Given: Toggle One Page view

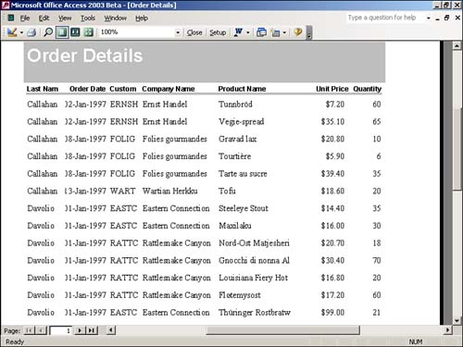Looking at the screenshot, I should click(x=62, y=32).
